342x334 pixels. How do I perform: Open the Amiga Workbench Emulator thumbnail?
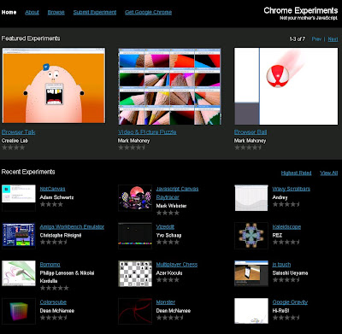[x=19, y=236]
